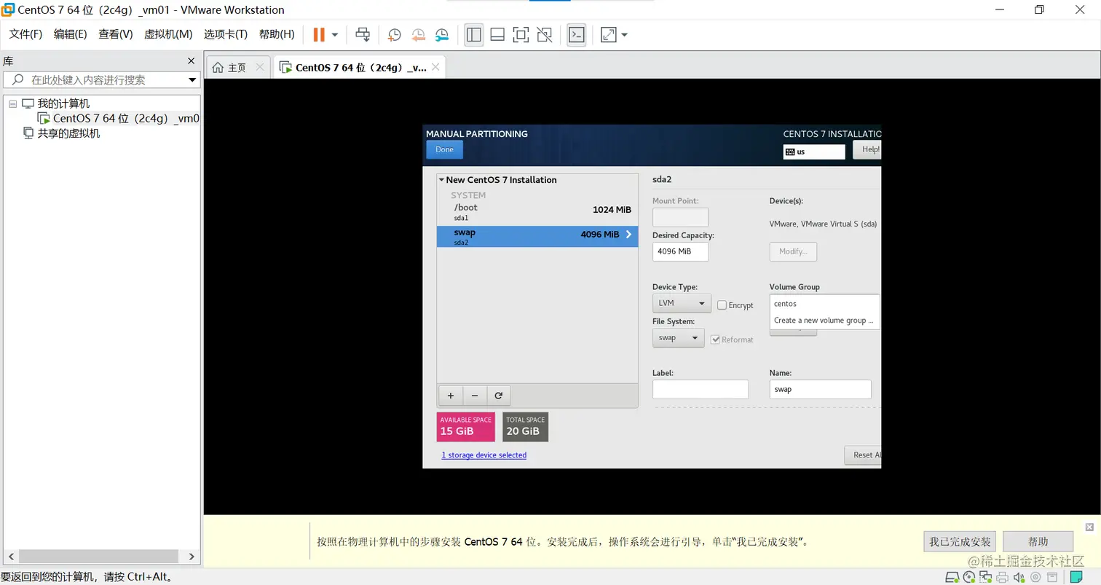Click the us keyboard layout indicator
1101x585 pixels.
coord(814,152)
